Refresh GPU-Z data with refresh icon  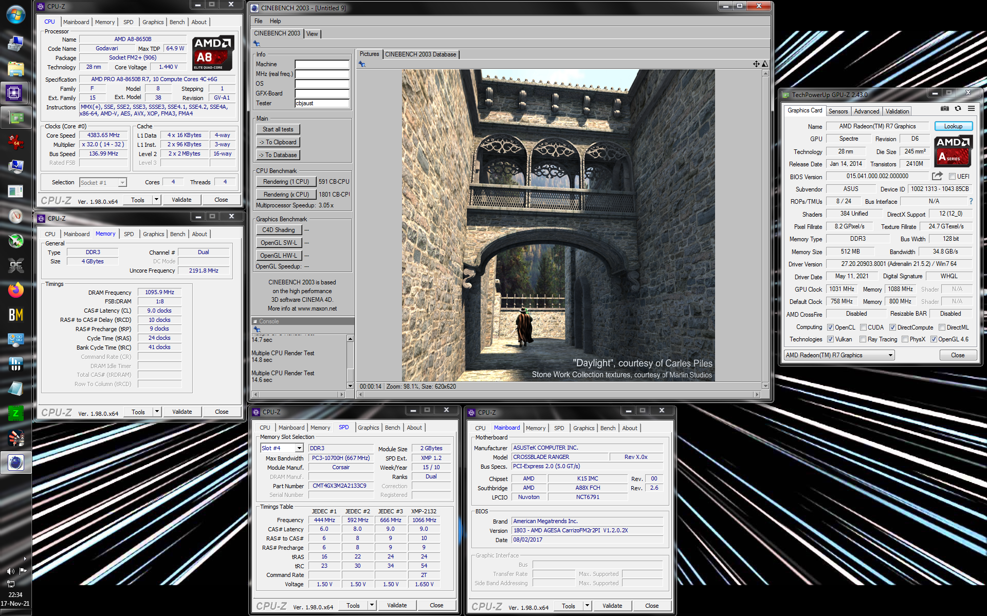(958, 108)
